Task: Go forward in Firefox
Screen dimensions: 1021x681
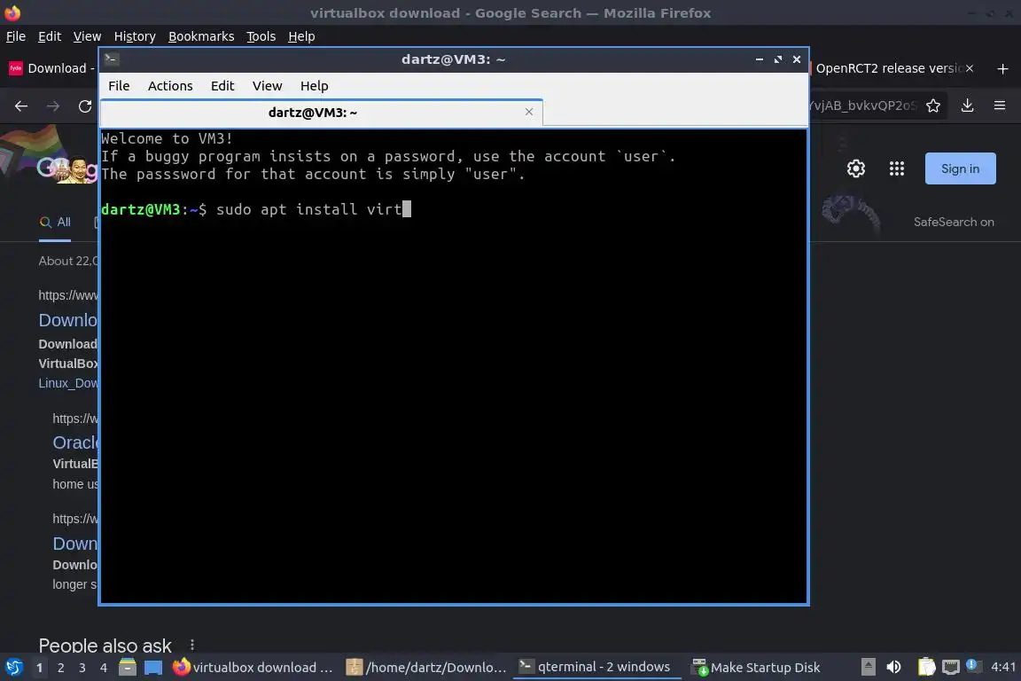Action: [x=53, y=106]
